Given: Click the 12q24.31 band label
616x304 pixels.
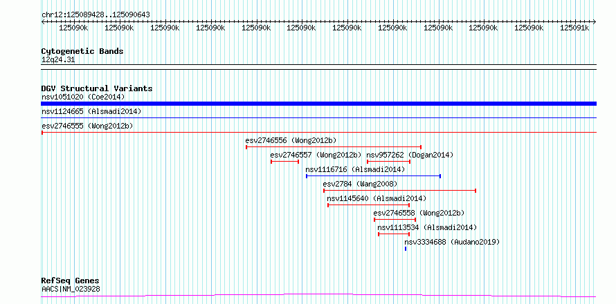Looking at the screenshot, I should point(57,60).
